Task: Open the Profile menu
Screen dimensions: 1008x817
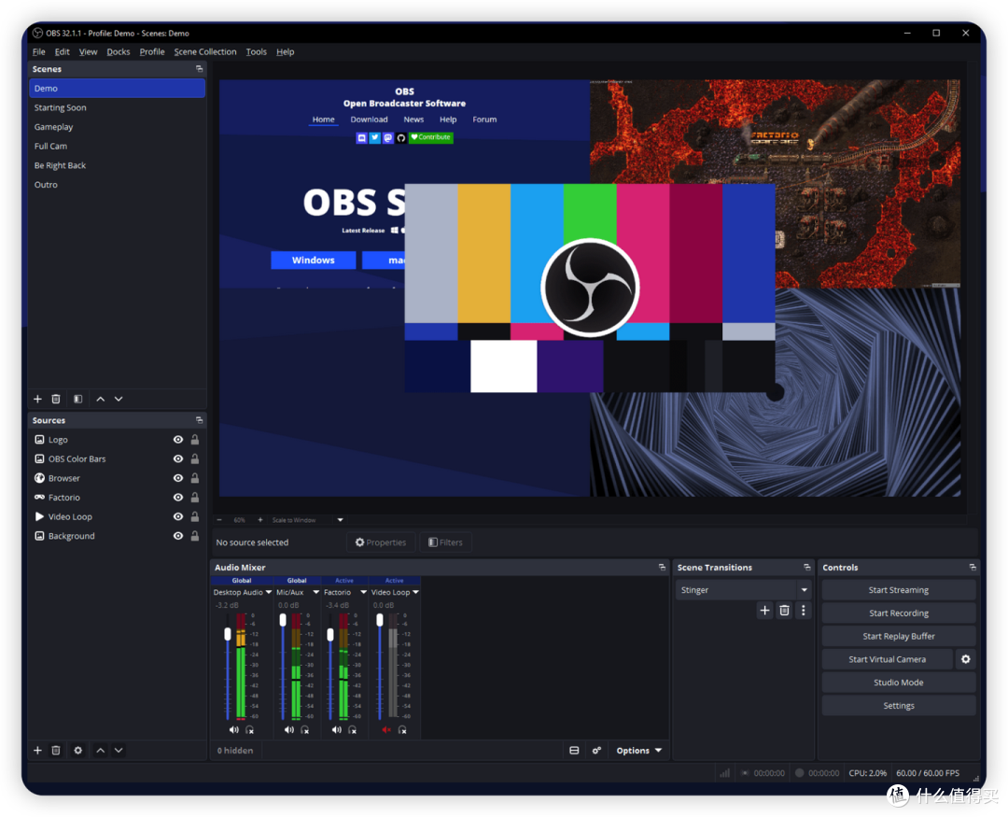Action: 152,51
